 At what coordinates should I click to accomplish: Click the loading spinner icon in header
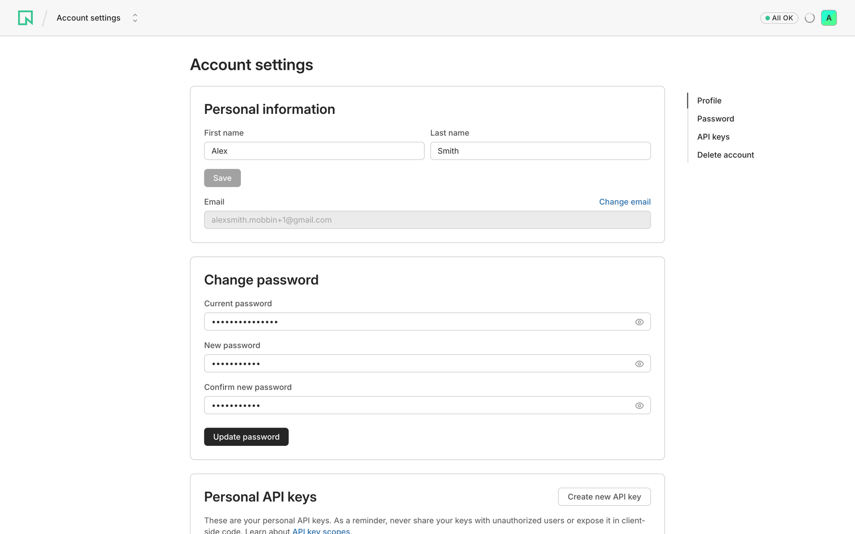click(810, 18)
